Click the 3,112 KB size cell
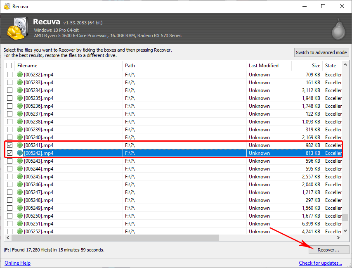The width and height of the screenshot is (352, 268). 311,90
